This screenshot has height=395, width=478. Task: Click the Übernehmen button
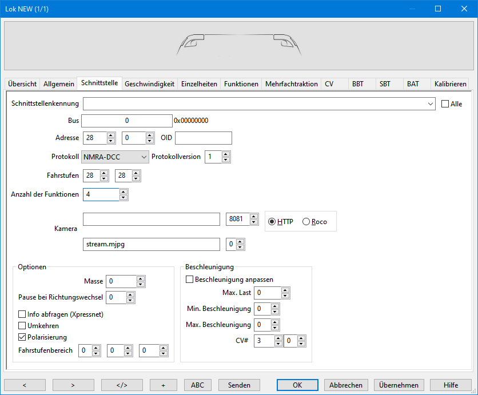point(399,385)
